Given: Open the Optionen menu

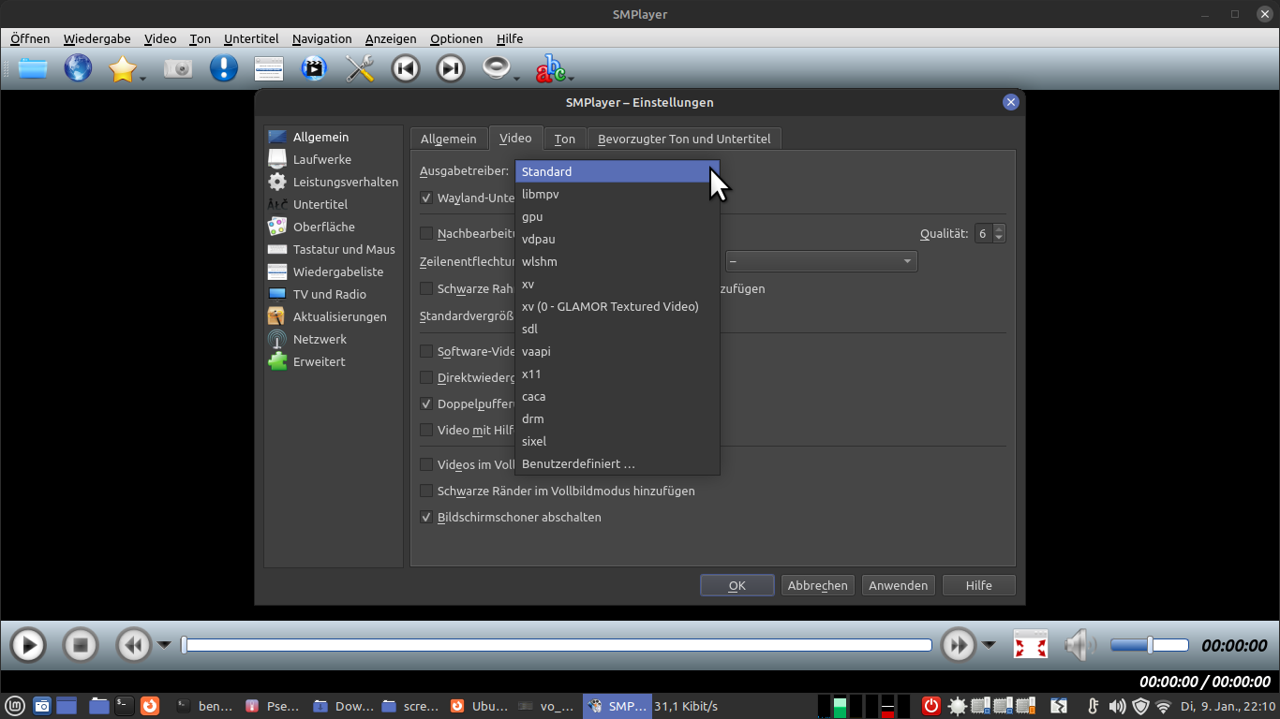Looking at the screenshot, I should point(456,38).
